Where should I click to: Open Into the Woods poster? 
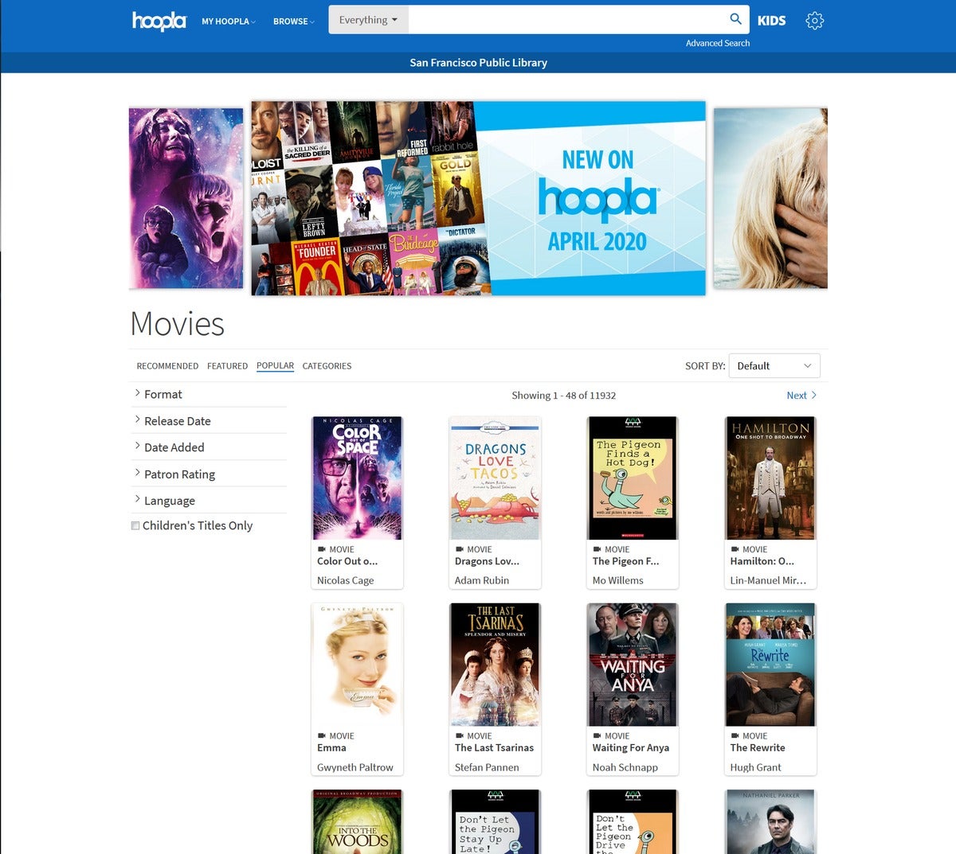click(357, 821)
